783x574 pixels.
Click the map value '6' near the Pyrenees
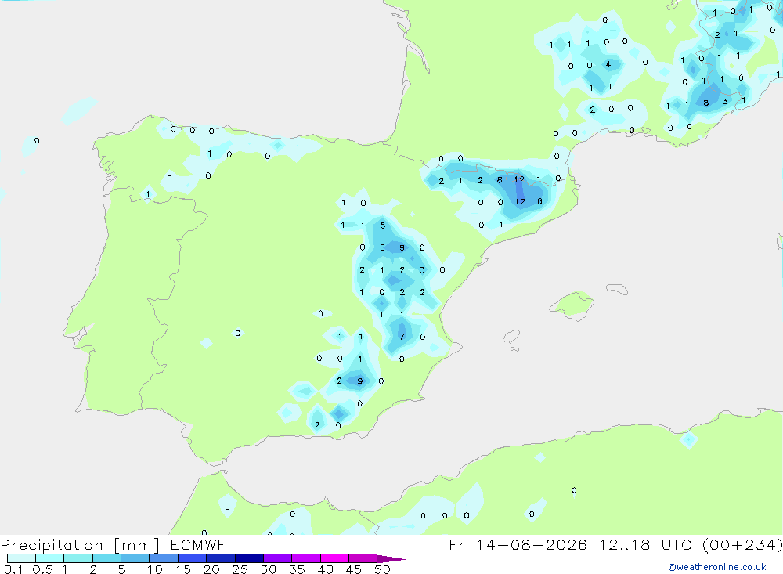click(x=539, y=201)
